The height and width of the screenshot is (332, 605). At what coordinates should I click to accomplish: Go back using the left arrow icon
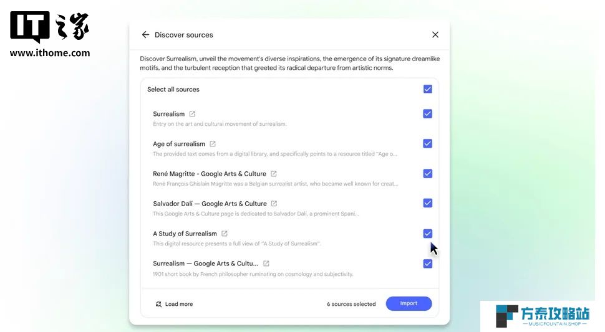145,35
